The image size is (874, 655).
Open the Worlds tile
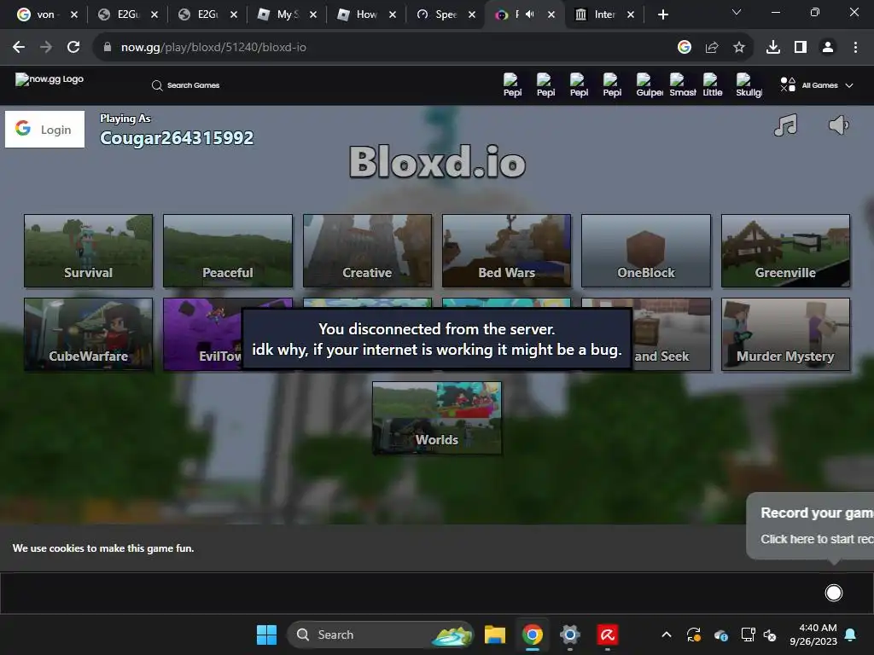pos(437,418)
